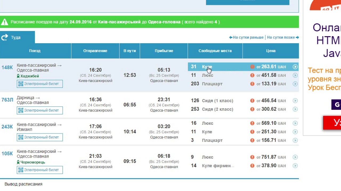
Task: Click the play arrow for Купе фирмен 378.90
Action: pyautogui.click(x=295, y=166)
